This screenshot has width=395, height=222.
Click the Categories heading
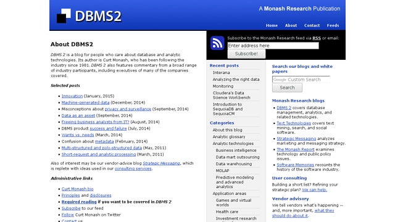tap(222, 123)
